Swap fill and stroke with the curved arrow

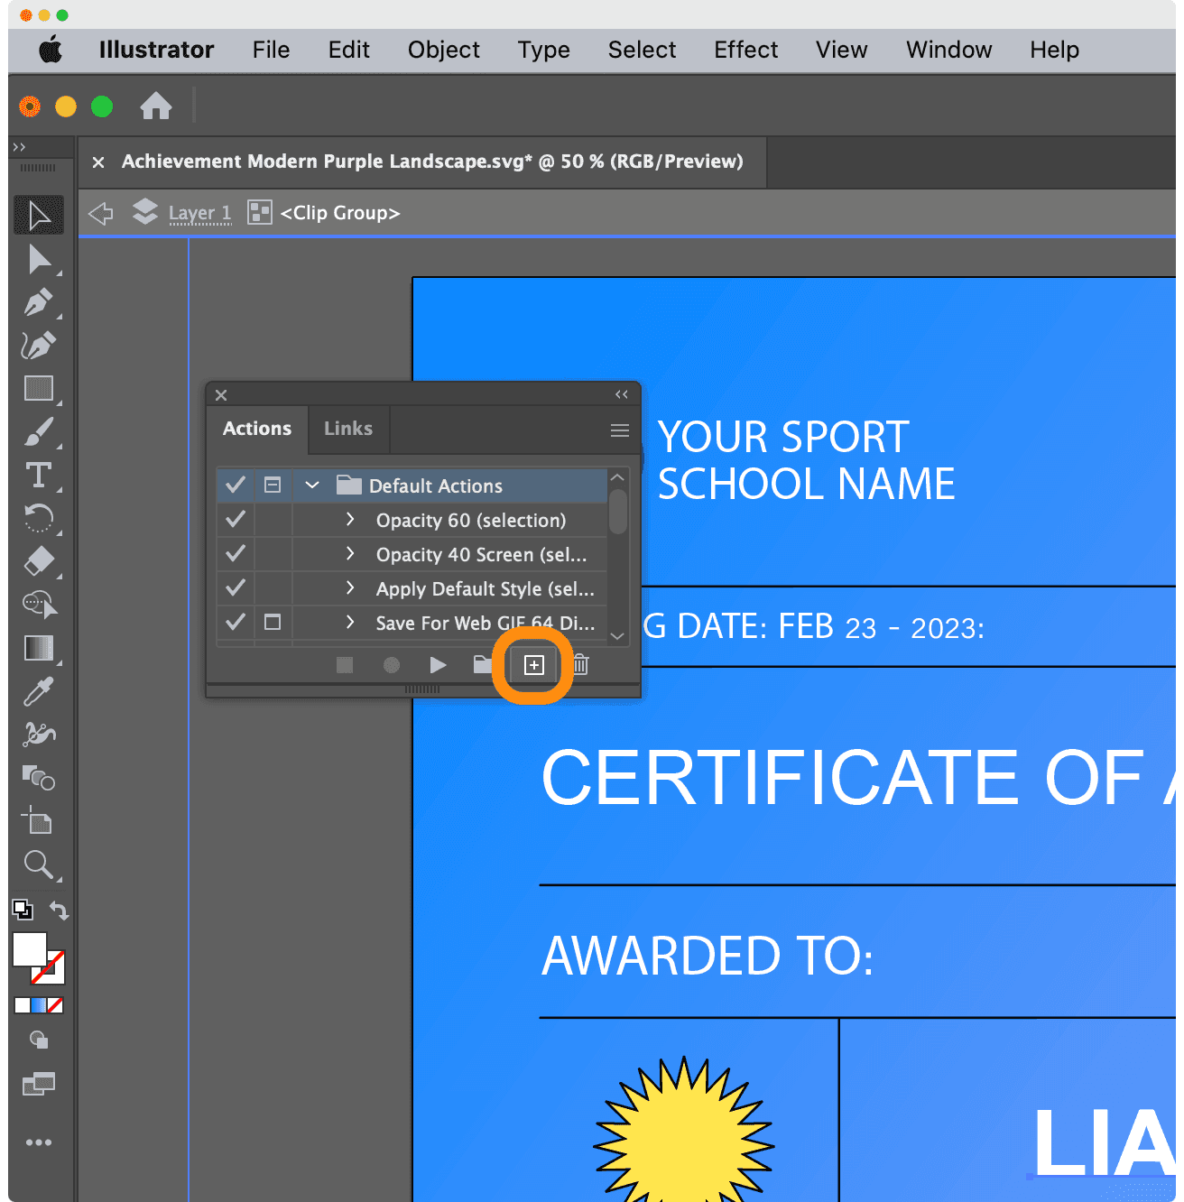coord(60,910)
